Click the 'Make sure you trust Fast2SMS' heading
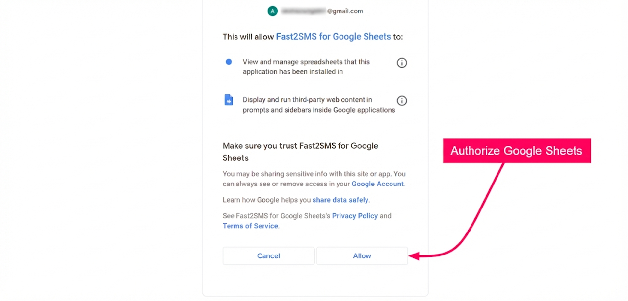Viewport: 628px width, 301px height. pyautogui.click(x=300, y=152)
